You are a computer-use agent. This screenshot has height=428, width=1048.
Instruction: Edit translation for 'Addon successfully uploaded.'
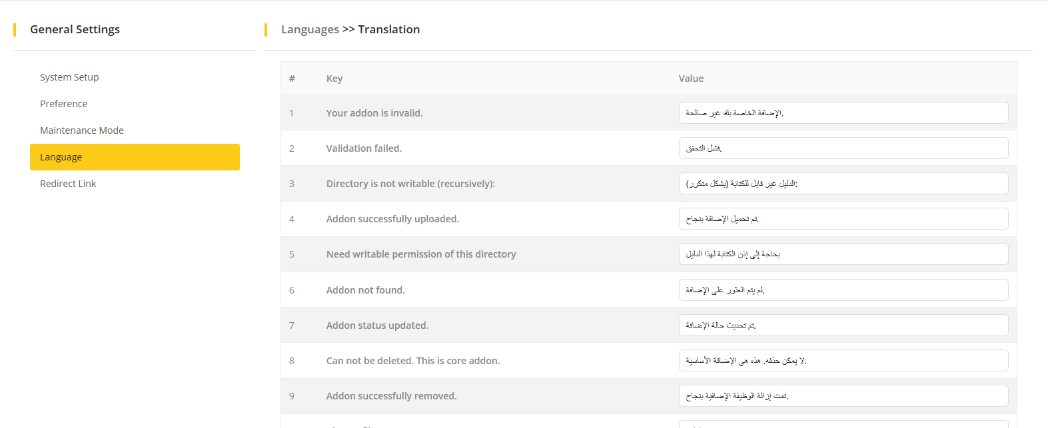(843, 219)
